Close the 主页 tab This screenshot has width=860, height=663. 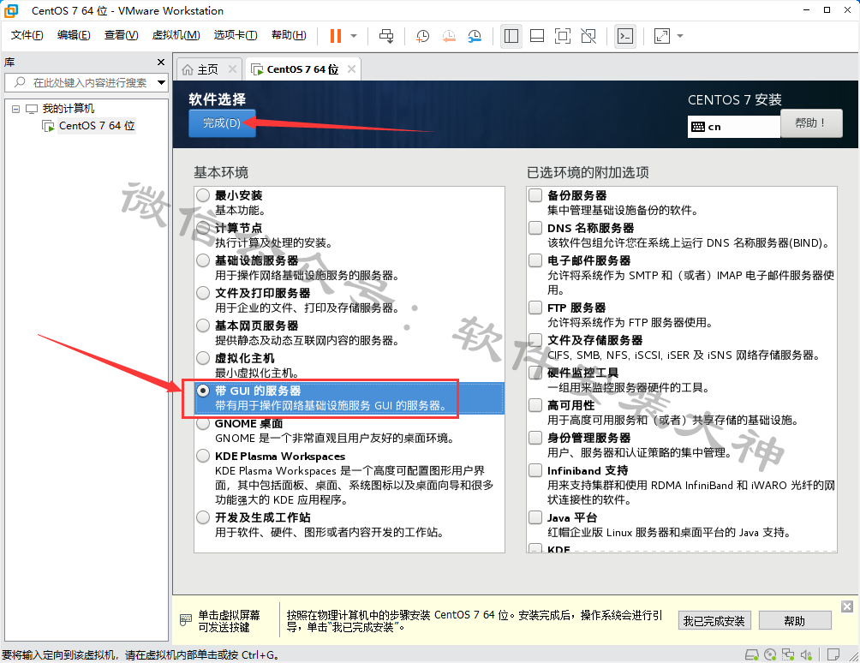pyautogui.click(x=232, y=69)
